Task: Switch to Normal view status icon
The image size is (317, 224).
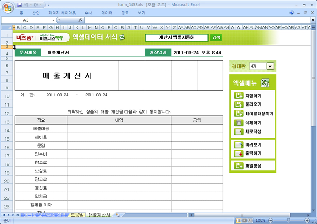Action: click(239, 221)
